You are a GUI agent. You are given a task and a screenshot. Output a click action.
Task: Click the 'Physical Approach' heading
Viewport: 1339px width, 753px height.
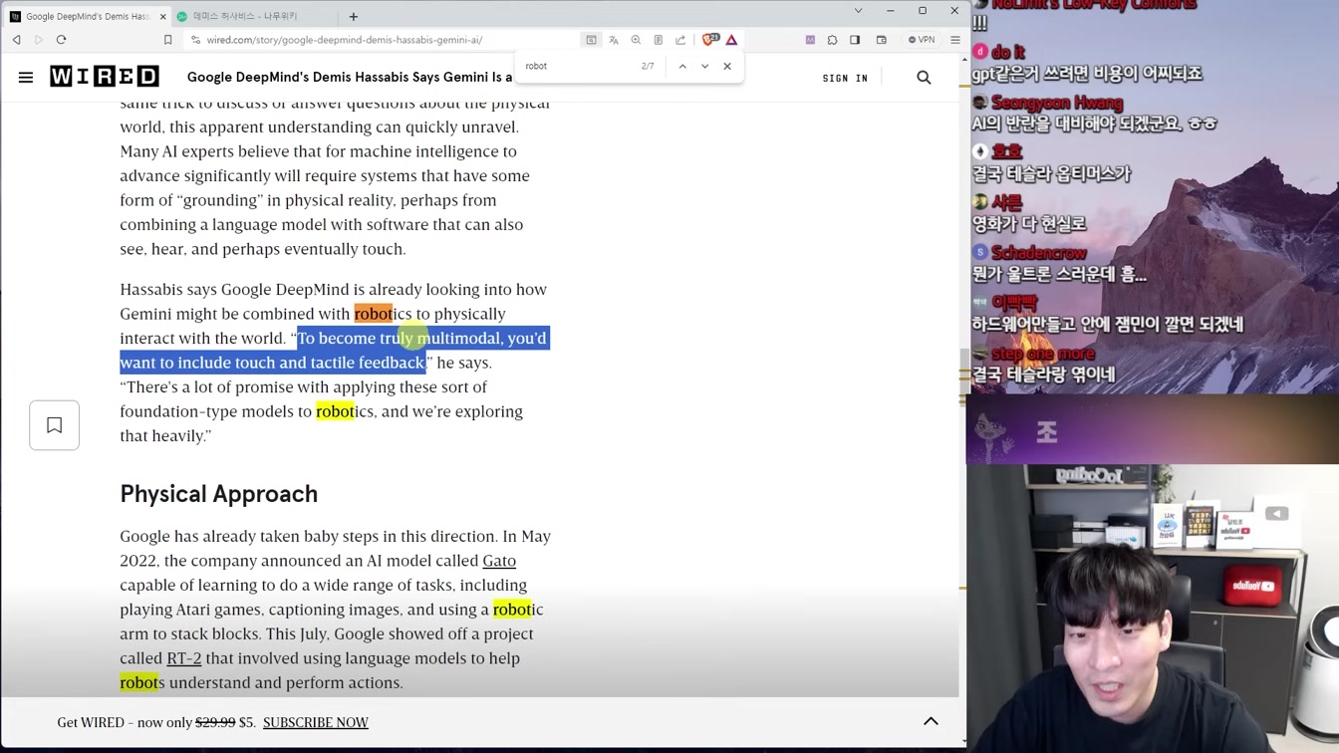pos(218,494)
